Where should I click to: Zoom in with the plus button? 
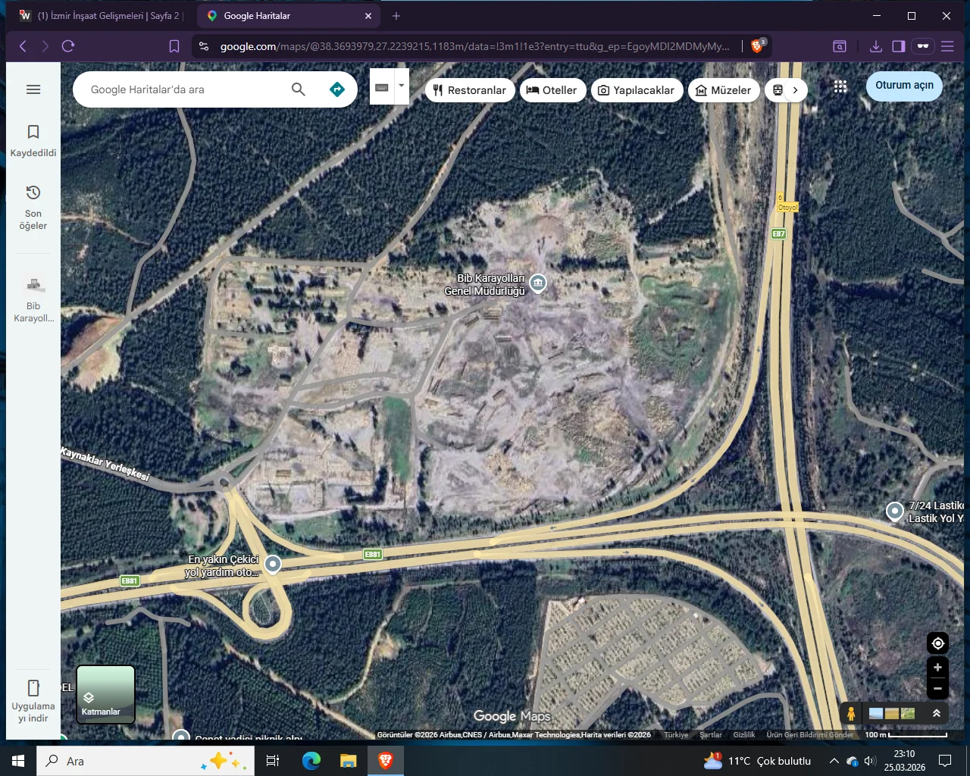[x=937, y=668]
